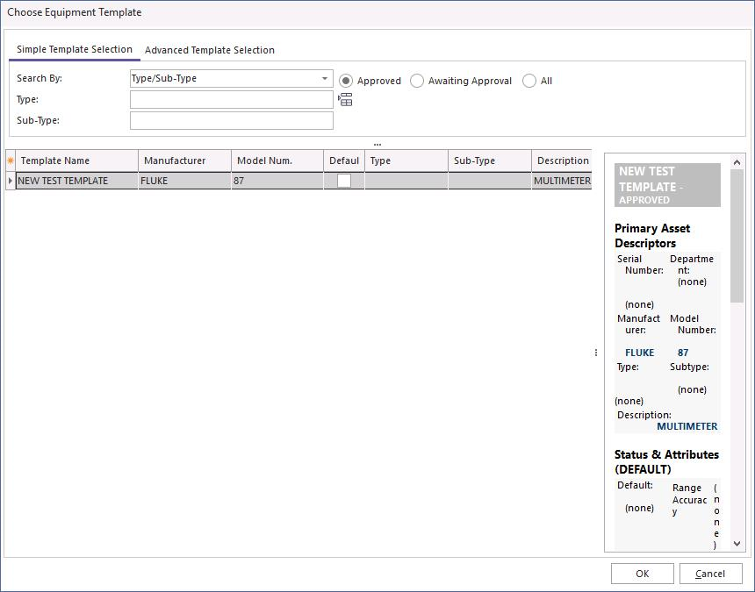Viewport: 755px width, 592px height.
Task: Select the All radio button
Action: click(x=529, y=81)
